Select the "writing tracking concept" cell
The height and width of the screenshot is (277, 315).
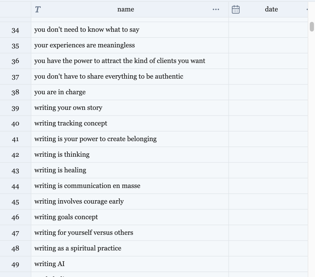71,123
